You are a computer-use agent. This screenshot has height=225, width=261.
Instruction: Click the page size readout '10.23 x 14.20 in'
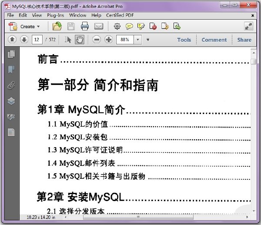point(41,217)
